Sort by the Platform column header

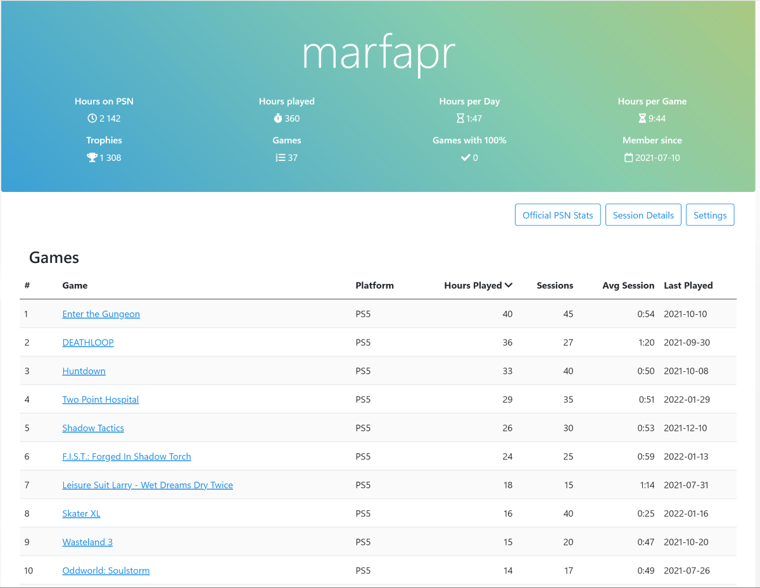(375, 286)
